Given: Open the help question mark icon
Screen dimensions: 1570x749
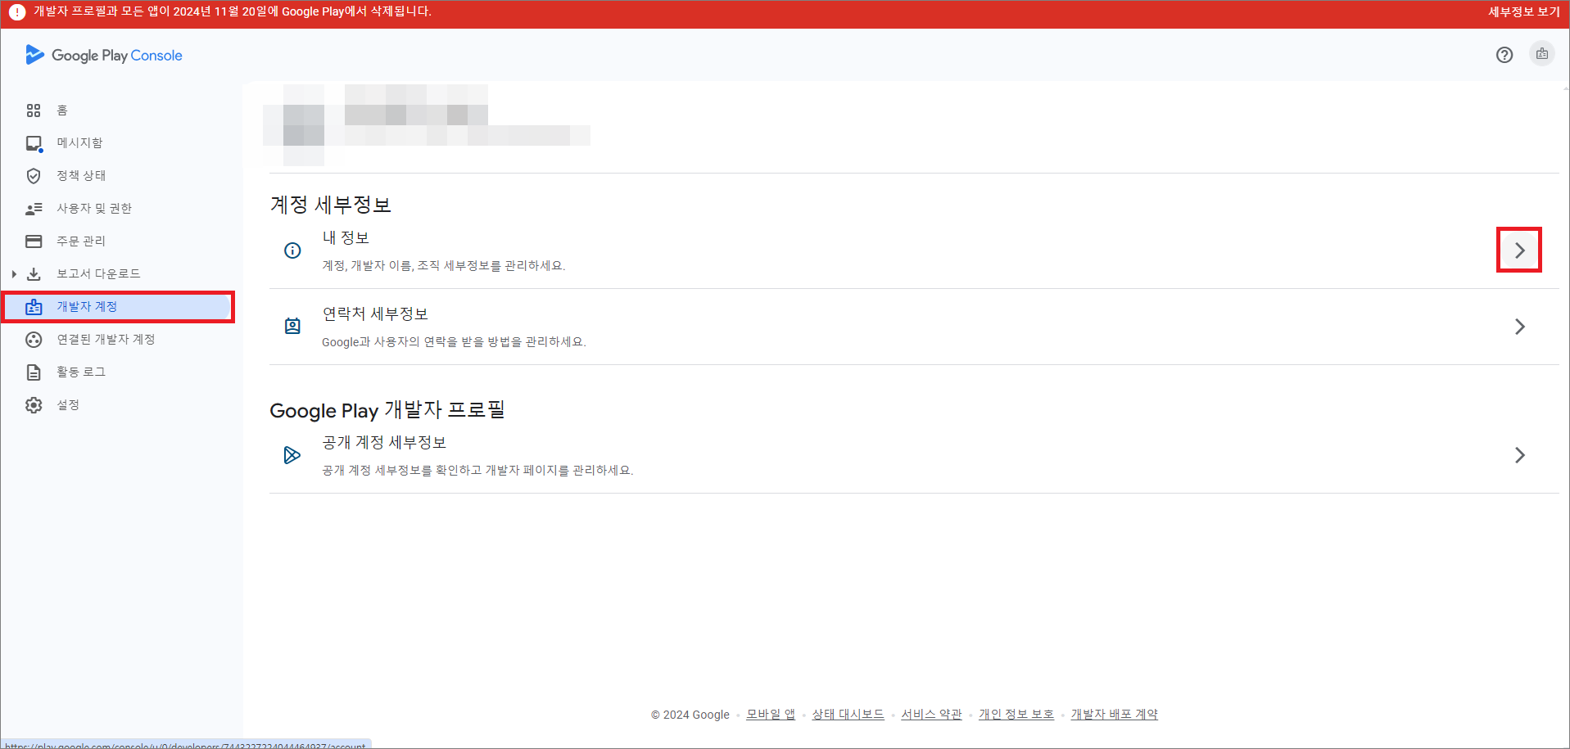Looking at the screenshot, I should tap(1504, 55).
